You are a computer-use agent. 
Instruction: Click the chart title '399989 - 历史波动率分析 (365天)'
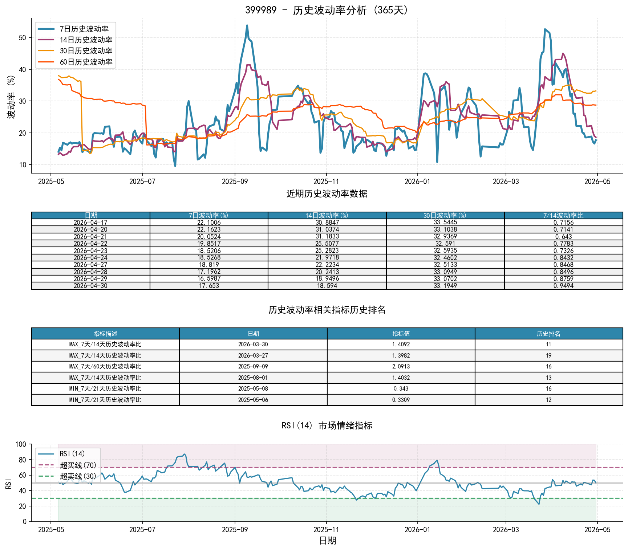[x=327, y=10]
